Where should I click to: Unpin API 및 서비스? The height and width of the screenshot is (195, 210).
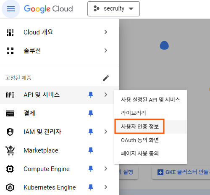tap(91, 95)
